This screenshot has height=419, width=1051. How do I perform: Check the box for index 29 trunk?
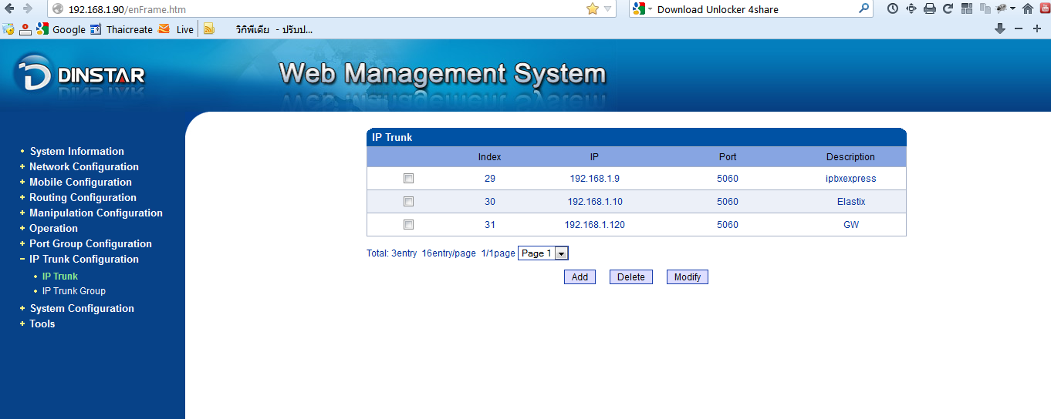coord(408,179)
